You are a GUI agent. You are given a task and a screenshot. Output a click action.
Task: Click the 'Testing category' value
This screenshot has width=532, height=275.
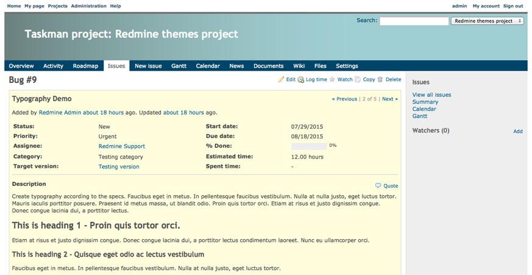121,157
